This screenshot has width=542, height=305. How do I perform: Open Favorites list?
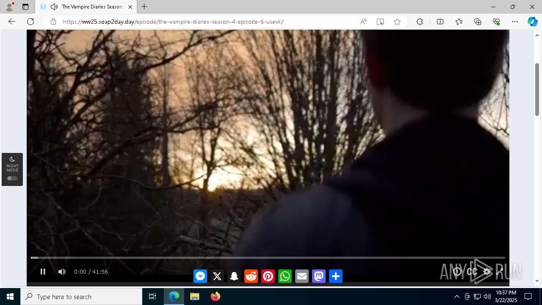click(459, 22)
